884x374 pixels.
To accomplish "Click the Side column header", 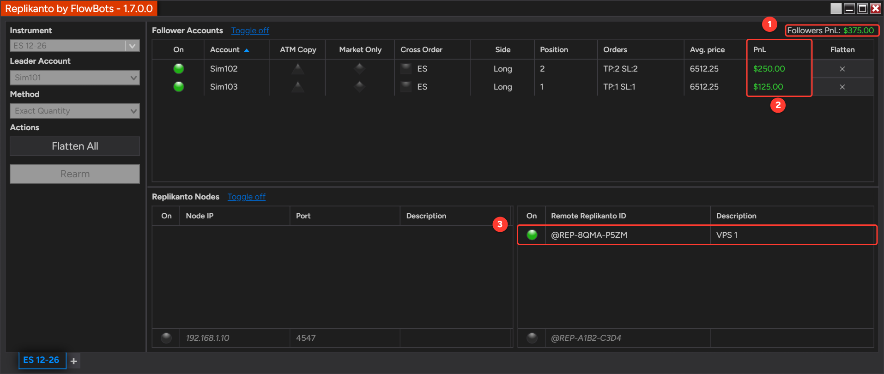I will tap(503, 50).
